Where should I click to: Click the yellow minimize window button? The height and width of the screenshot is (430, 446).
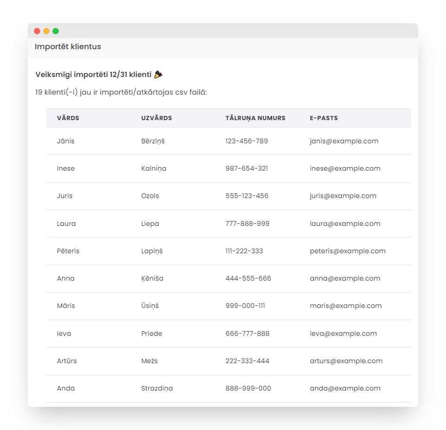46,31
